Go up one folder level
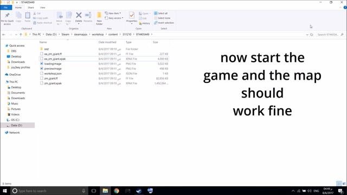347x195 pixels. click(21, 35)
